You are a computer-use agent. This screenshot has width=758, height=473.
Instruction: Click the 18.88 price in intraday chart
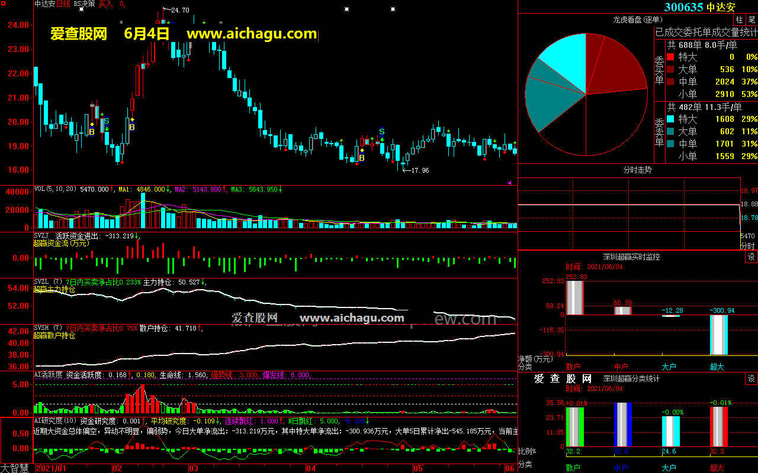click(x=749, y=204)
